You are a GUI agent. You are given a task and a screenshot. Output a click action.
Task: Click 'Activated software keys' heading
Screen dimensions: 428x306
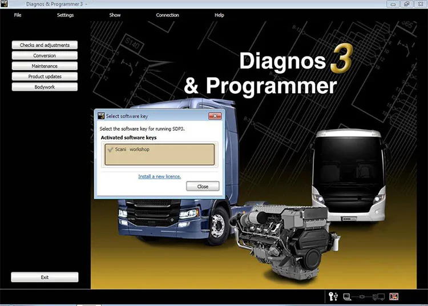click(x=128, y=138)
